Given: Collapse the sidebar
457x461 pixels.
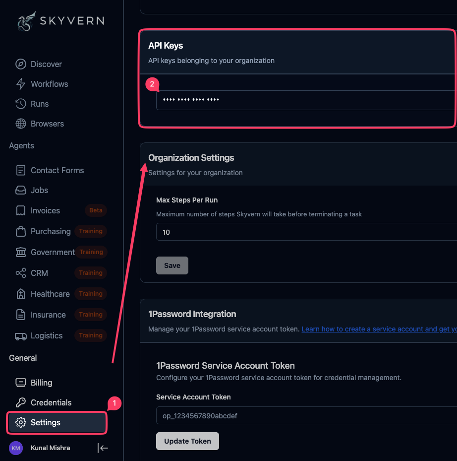Looking at the screenshot, I should click(103, 448).
